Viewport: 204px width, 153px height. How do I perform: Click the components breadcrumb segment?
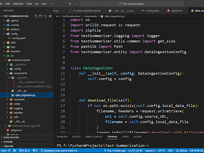click(x=90, y=16)
